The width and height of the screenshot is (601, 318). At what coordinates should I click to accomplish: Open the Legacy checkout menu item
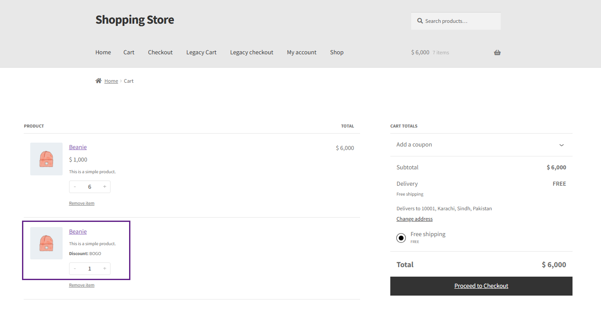[x=252, y=52]
